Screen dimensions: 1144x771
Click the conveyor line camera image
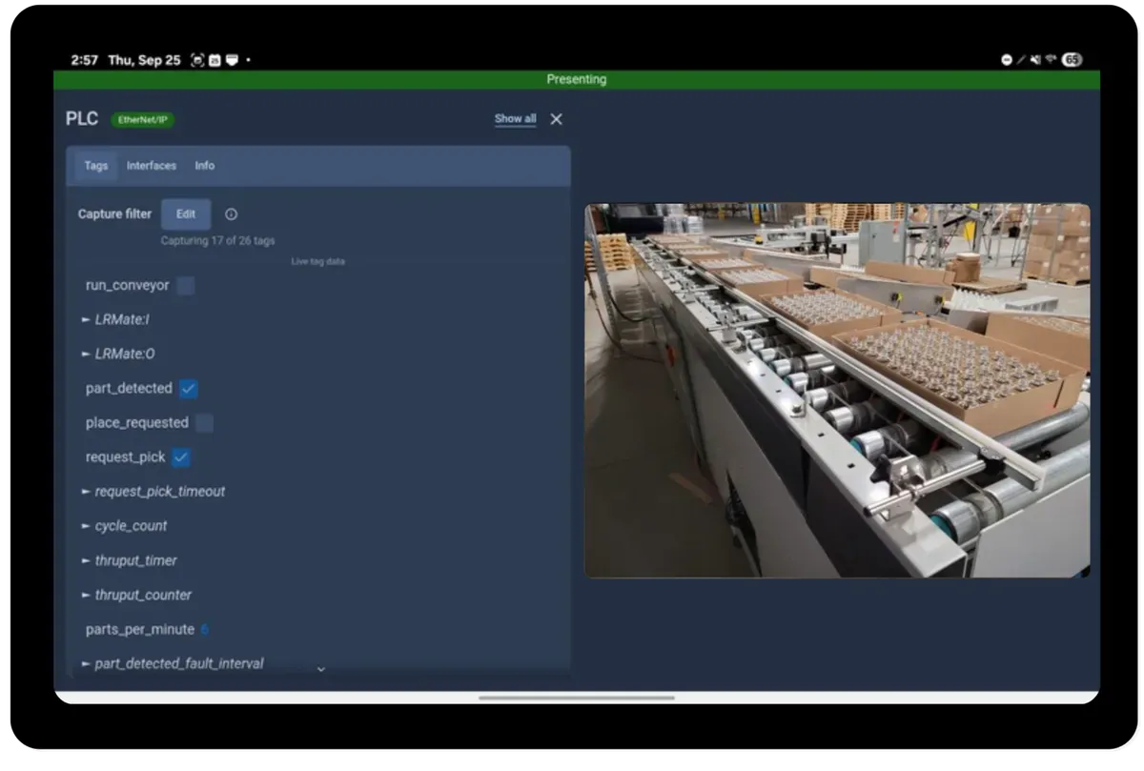[x=837, y=389]
